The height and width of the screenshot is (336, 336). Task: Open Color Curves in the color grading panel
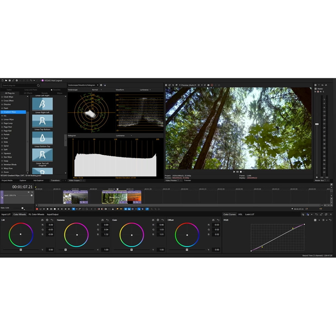[229, 214]
